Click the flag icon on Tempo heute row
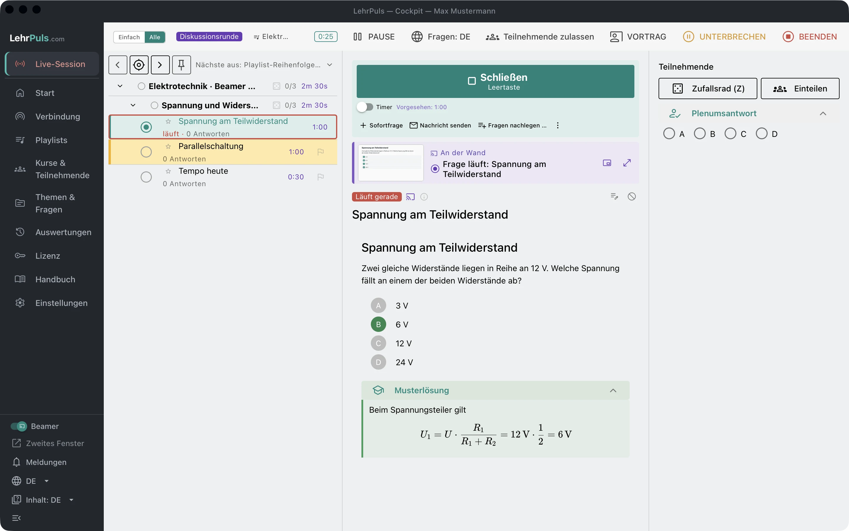 click(320, 177)
